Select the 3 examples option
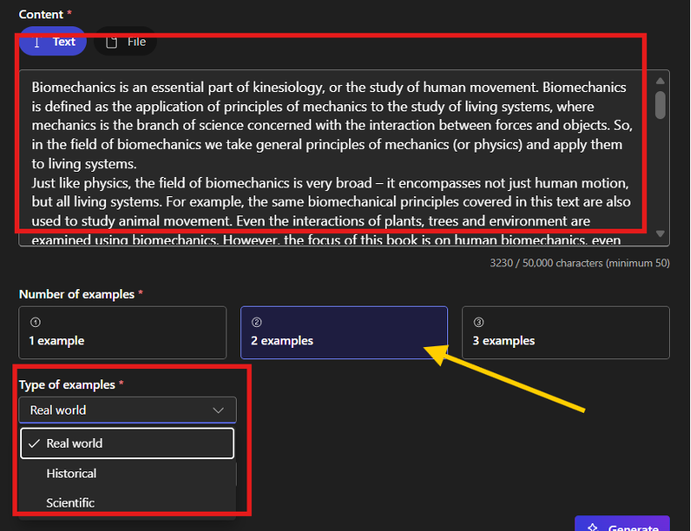The image size is (691, 531). point(566,332)
